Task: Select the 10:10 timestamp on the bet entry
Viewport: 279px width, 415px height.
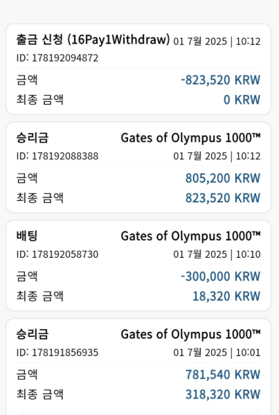Action: pyautogui.click(x=248, y=254)
